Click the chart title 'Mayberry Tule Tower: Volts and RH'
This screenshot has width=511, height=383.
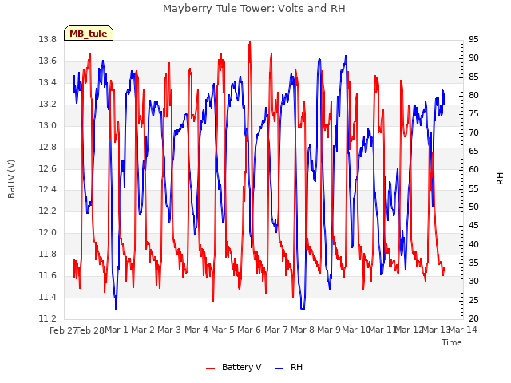click(x=254, y=9)
